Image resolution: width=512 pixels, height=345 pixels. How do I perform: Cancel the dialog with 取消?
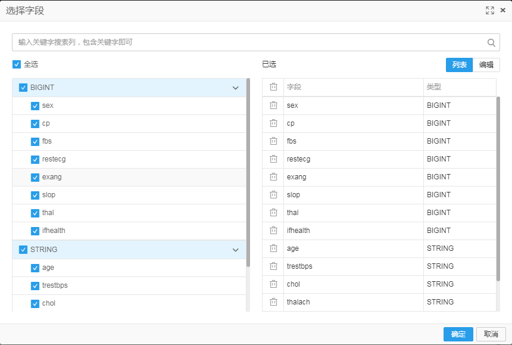(491, 334)
